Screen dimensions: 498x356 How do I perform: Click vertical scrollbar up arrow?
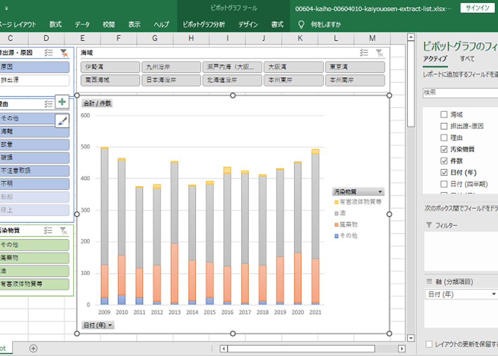411,37
